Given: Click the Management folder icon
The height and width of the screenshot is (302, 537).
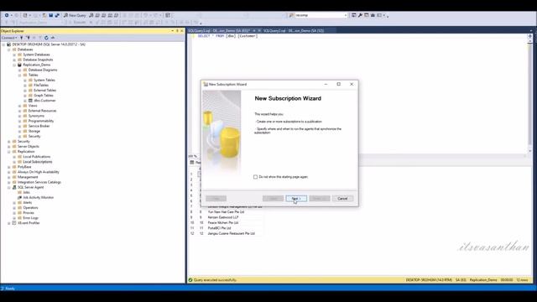Looking at the screenshot, I should pos(14,177).
